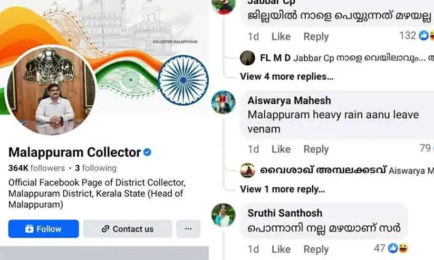Click the Contact us button
The image size is (434, 260).
click(x=127, y=229)
